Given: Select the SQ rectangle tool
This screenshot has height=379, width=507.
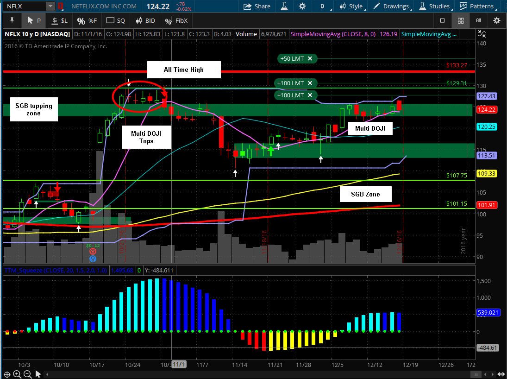Looking at the screenshot, I should tap(115, 20).
